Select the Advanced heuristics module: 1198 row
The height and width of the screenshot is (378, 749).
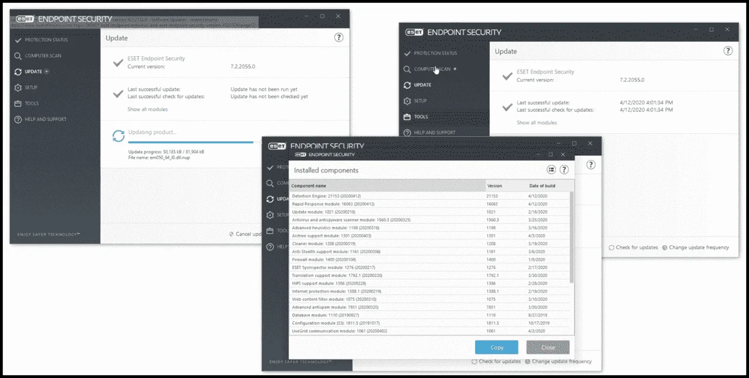point(430,227)
